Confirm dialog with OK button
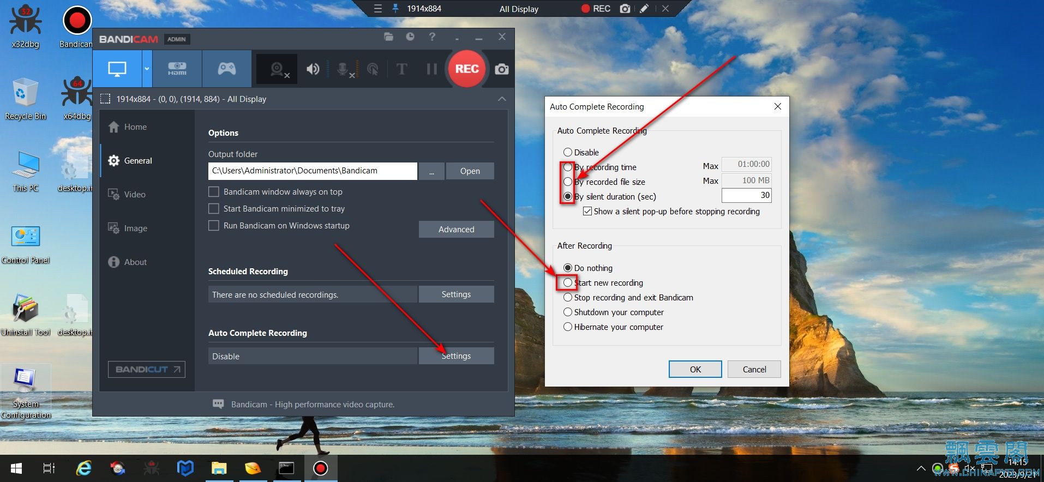The height and width of the screenshot is (482, 1044). point(695,370)
